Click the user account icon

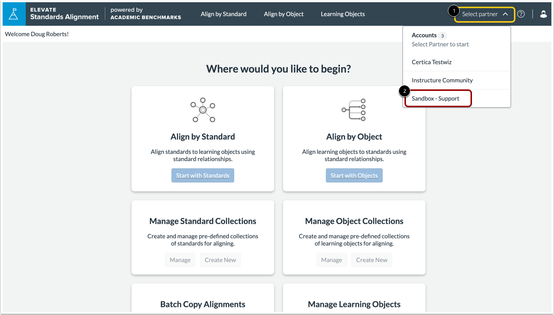(x=543, y=14)
